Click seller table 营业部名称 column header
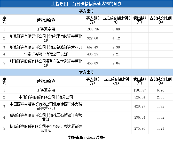 click(46, 81)
